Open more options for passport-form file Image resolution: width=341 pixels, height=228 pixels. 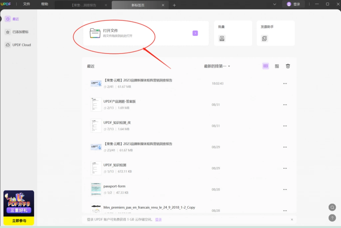[x=285, y=189]
